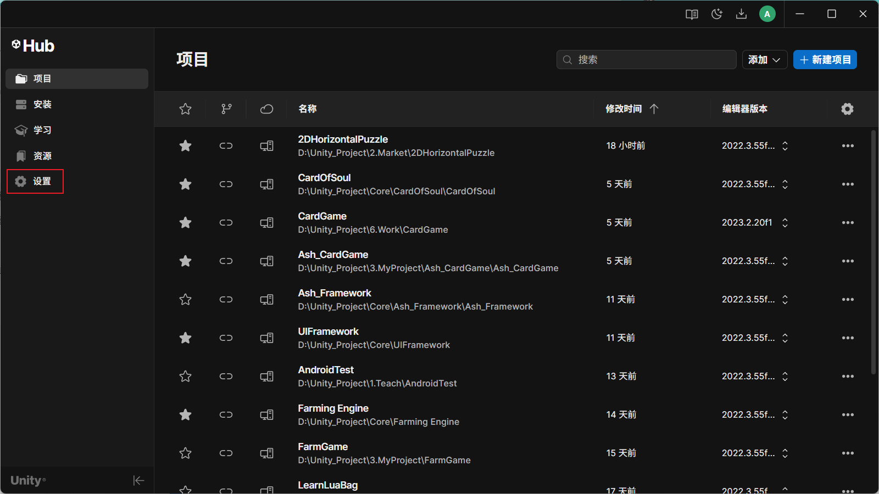
Task: Click the link icon for UIFramework
Action: click(226, 338)
